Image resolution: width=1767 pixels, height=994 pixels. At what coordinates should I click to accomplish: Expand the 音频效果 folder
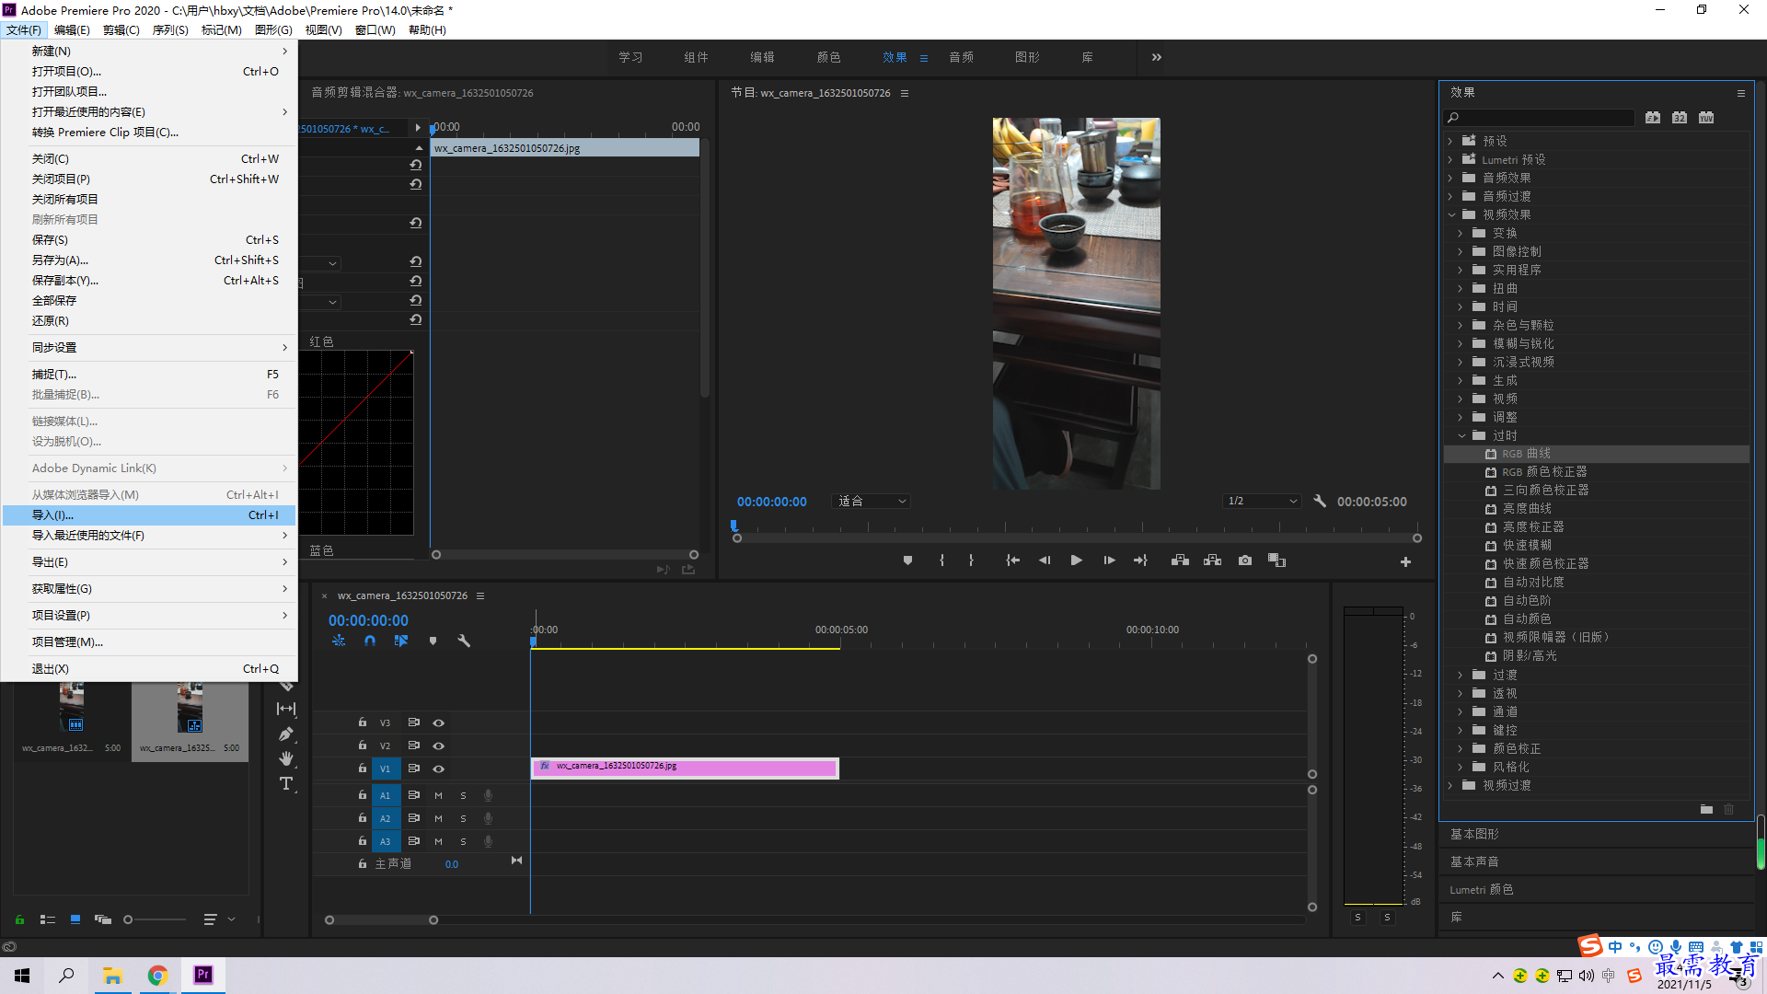(1450, 178)
